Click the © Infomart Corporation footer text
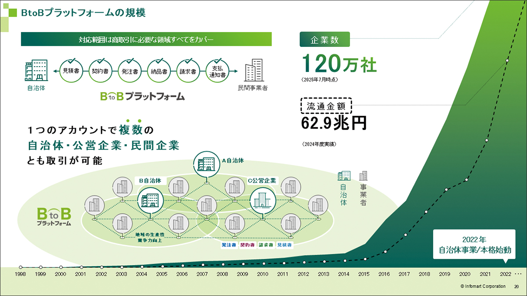 point(483,286)
